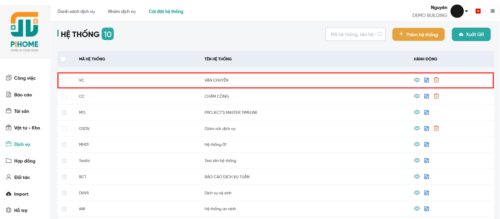This screenshot has width=500, height=219.
Task: Check the box for GSDV row
Action: tap(64, 129)
